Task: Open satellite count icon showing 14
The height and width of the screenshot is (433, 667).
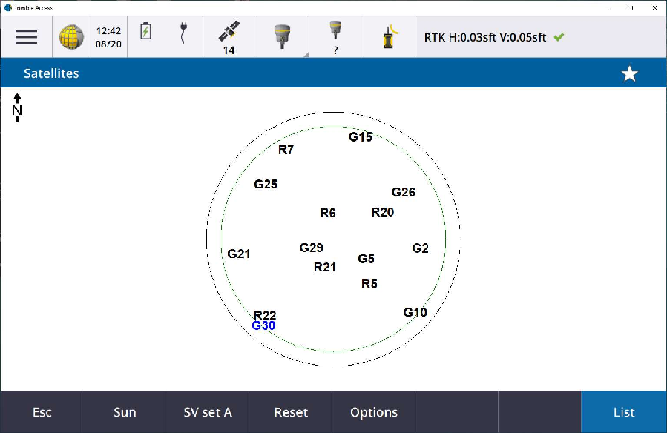Action: [x=229, y=37]
